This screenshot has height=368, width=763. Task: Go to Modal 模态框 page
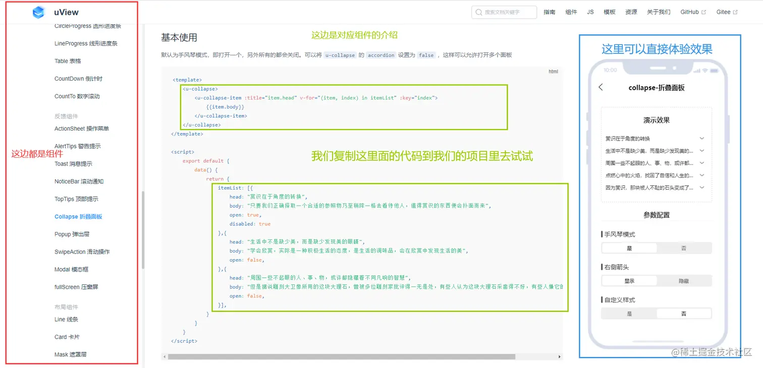(x=71, y=270)
